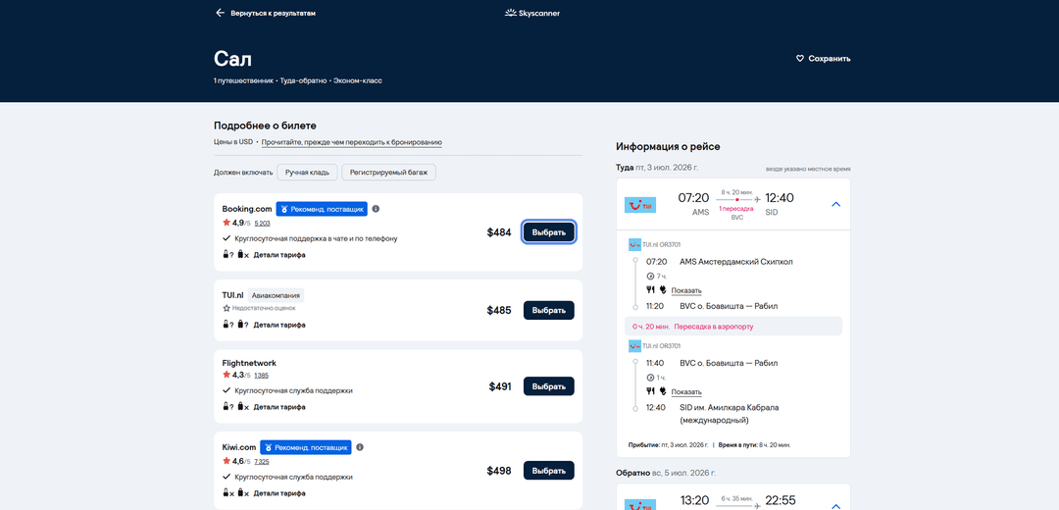
Task: Select the Flightnetwork offer for $491
Action: [548, 386]
